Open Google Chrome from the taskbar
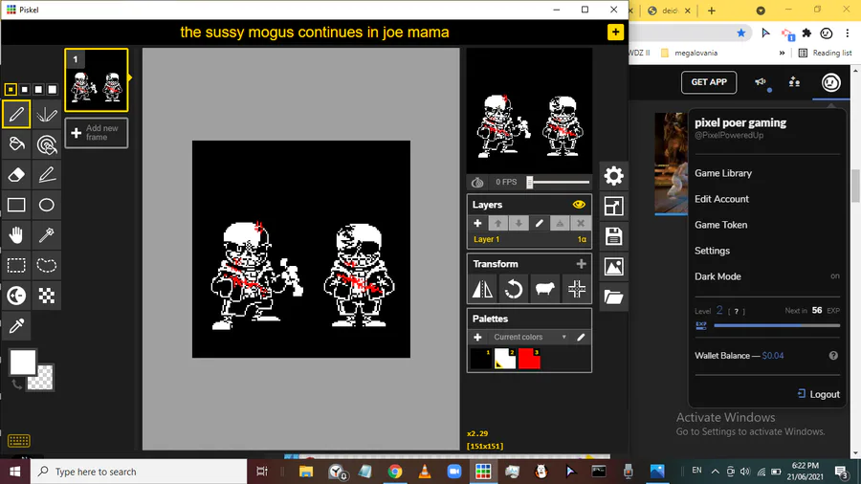 coord(395,472)
